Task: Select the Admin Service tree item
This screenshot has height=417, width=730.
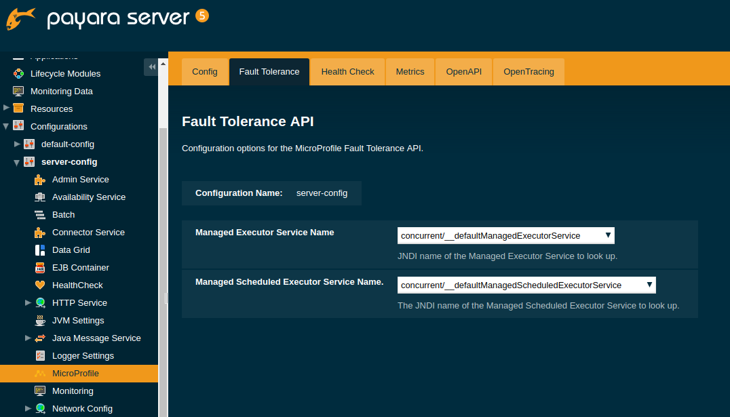Action: 81,179
